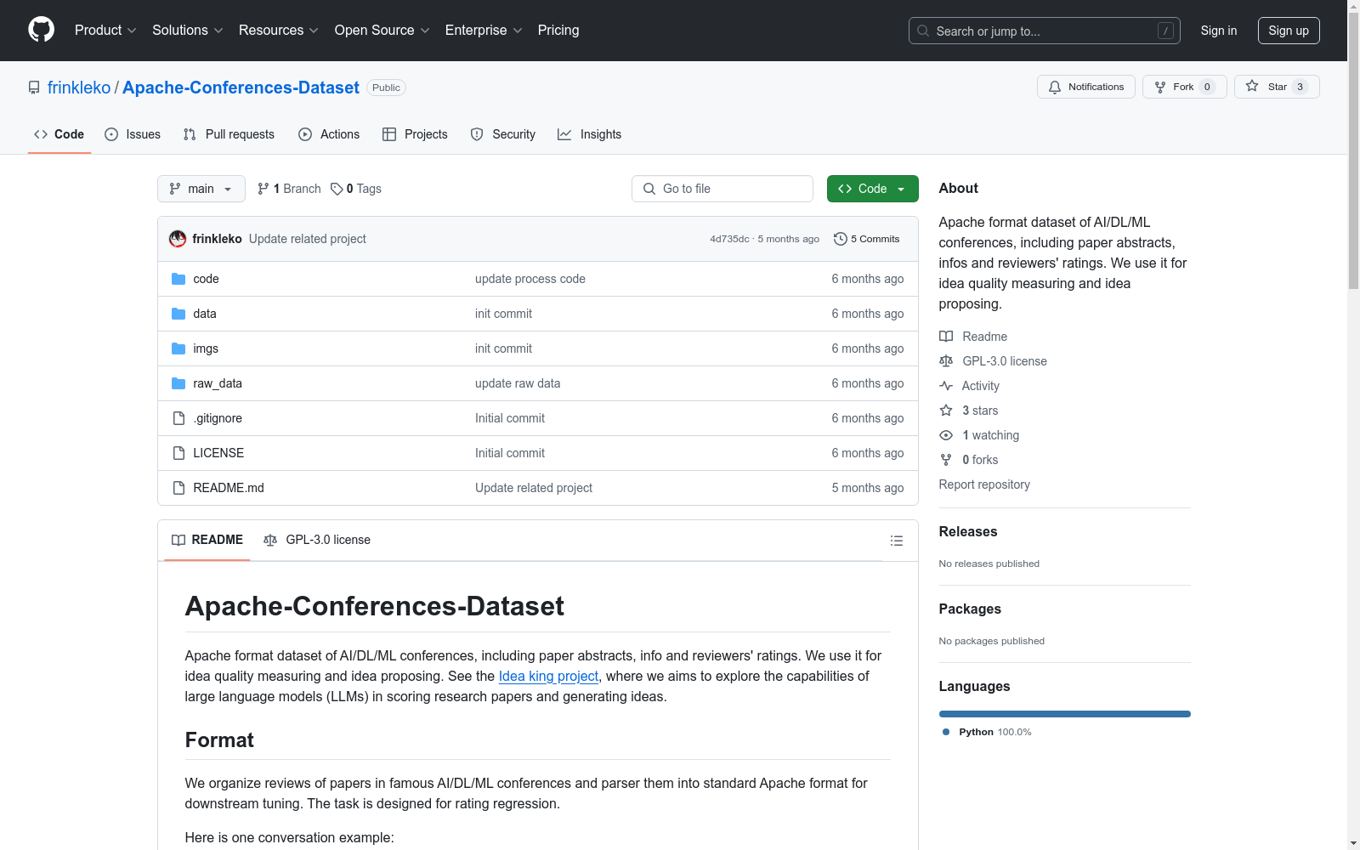The height and width of the screenshot is (850, 1360).
Task: Click the star icon beside 3 stars
Action: coord(946,411)
